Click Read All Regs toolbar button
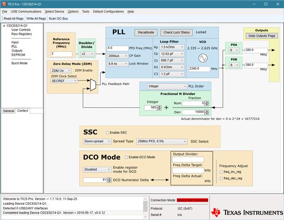This screenshot has height=220, width=284. [14, 18]
